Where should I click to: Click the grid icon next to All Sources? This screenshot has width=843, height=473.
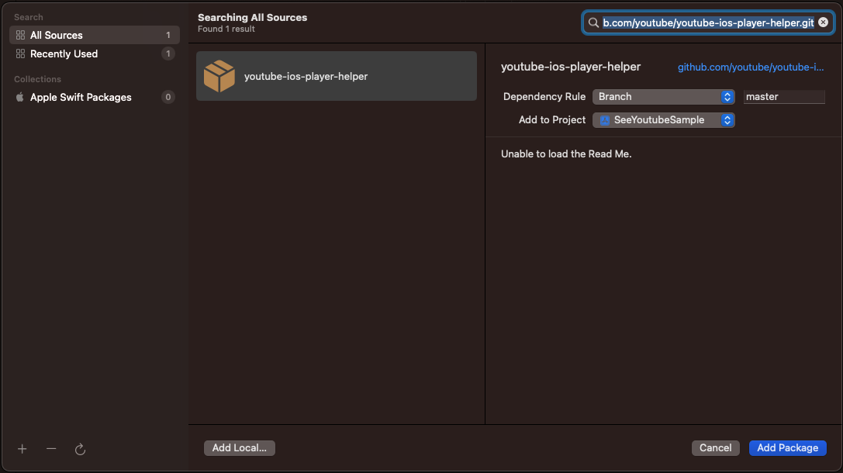20,35
